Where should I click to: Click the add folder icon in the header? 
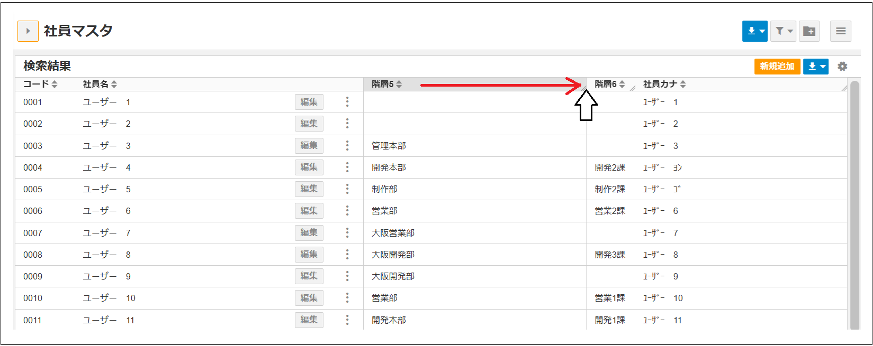coord(809,31)
